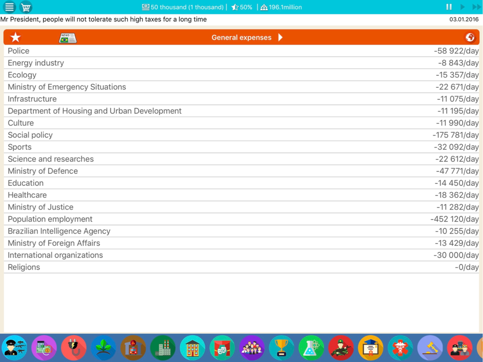Open the Ecology plant icon
483x362 pixels.
103,348
